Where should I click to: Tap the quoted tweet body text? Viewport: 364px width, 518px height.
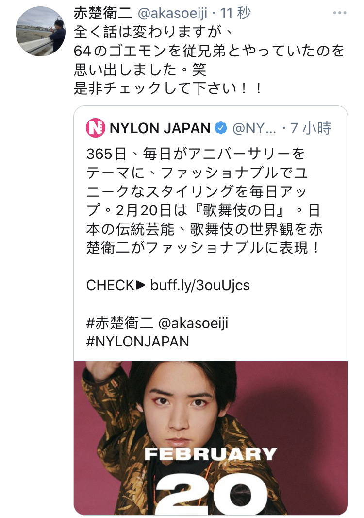click(204, 201)
